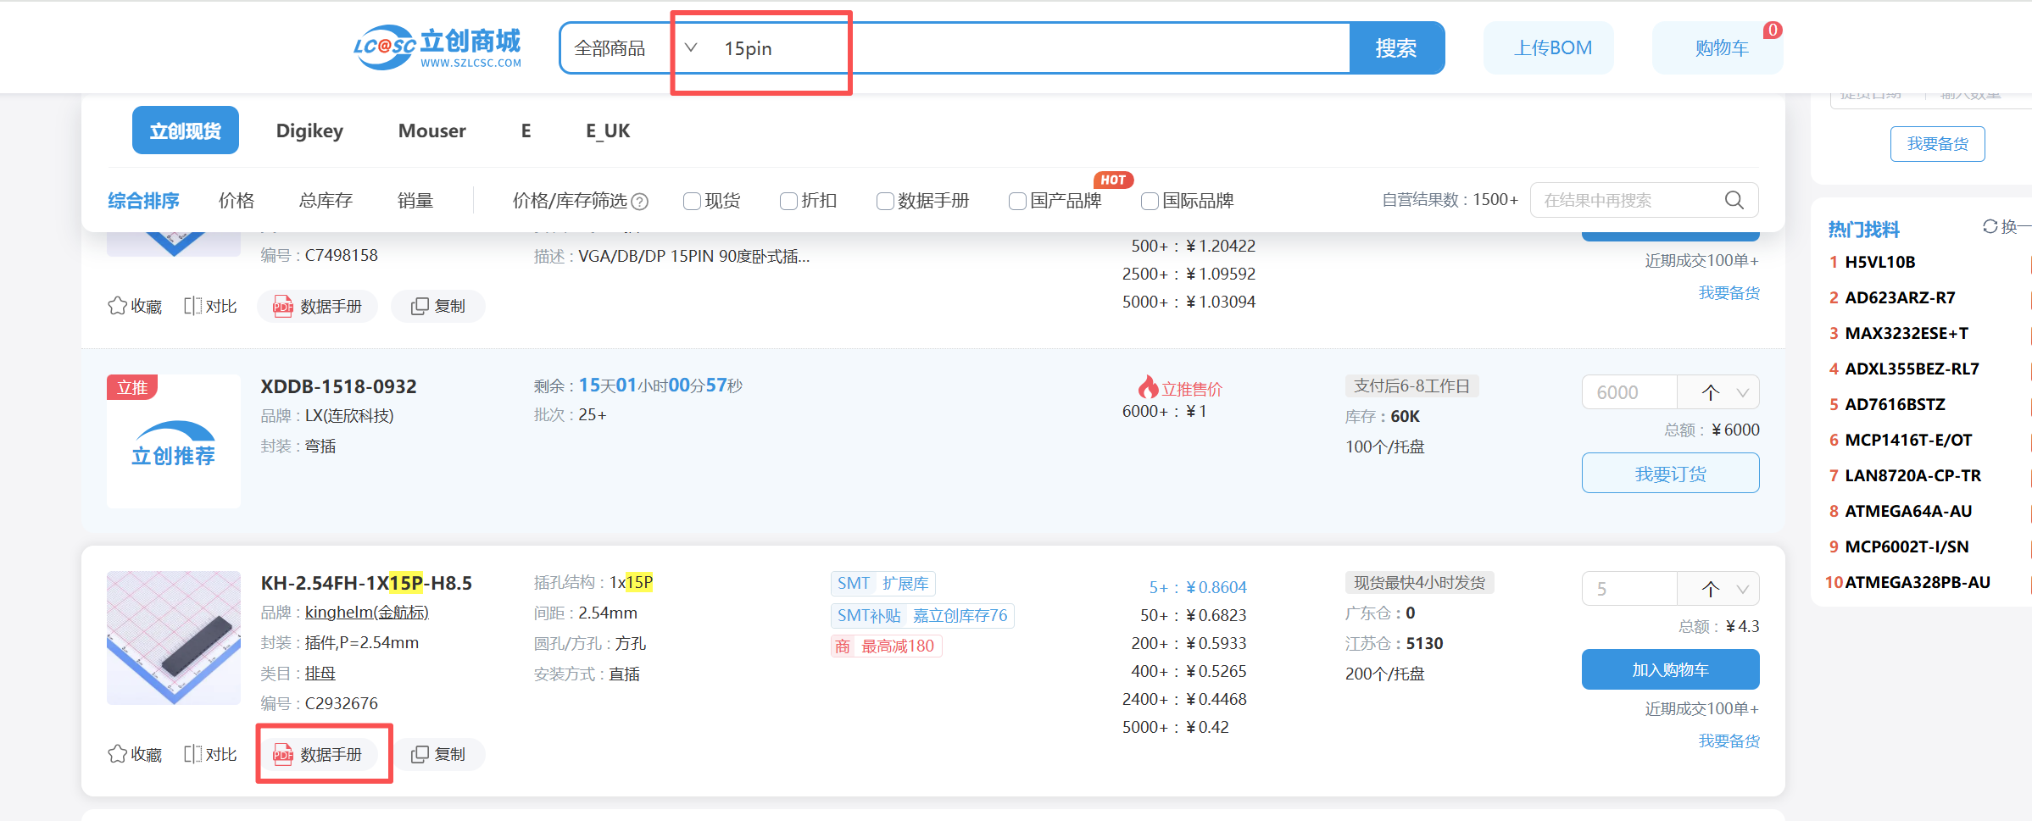Select the 立创现货 tab
Screen dimensions: 2032x821
185,130
